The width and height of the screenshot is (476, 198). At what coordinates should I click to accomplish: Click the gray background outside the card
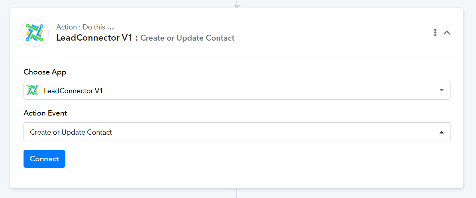pyautogui.click(x=5, y=100)
